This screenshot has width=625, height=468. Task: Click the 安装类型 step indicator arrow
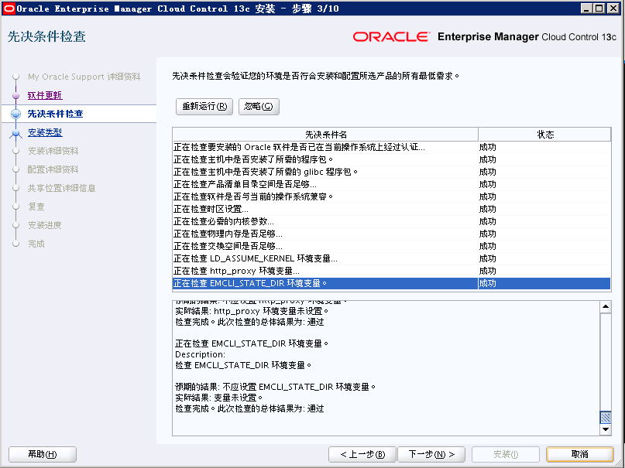tap(15, 132)
